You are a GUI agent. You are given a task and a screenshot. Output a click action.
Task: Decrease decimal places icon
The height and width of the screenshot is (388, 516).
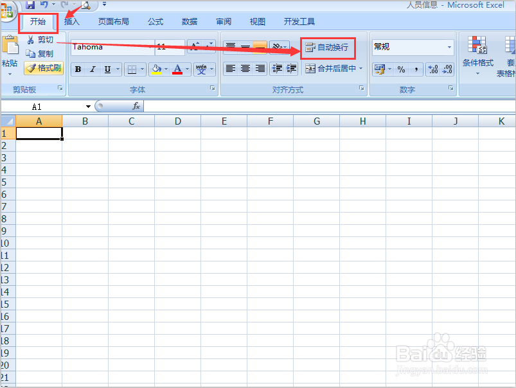click(x=447, y=69)
